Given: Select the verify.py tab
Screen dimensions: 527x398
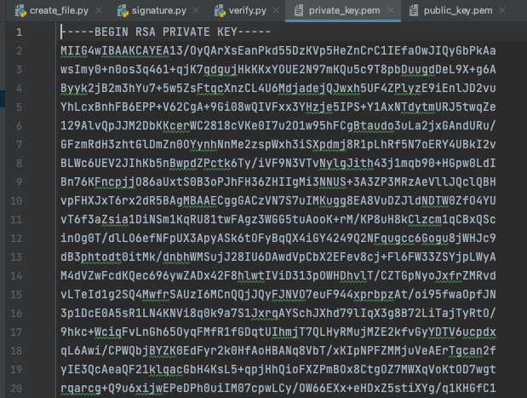Looking at the screenshot, I should pos(248,11).
